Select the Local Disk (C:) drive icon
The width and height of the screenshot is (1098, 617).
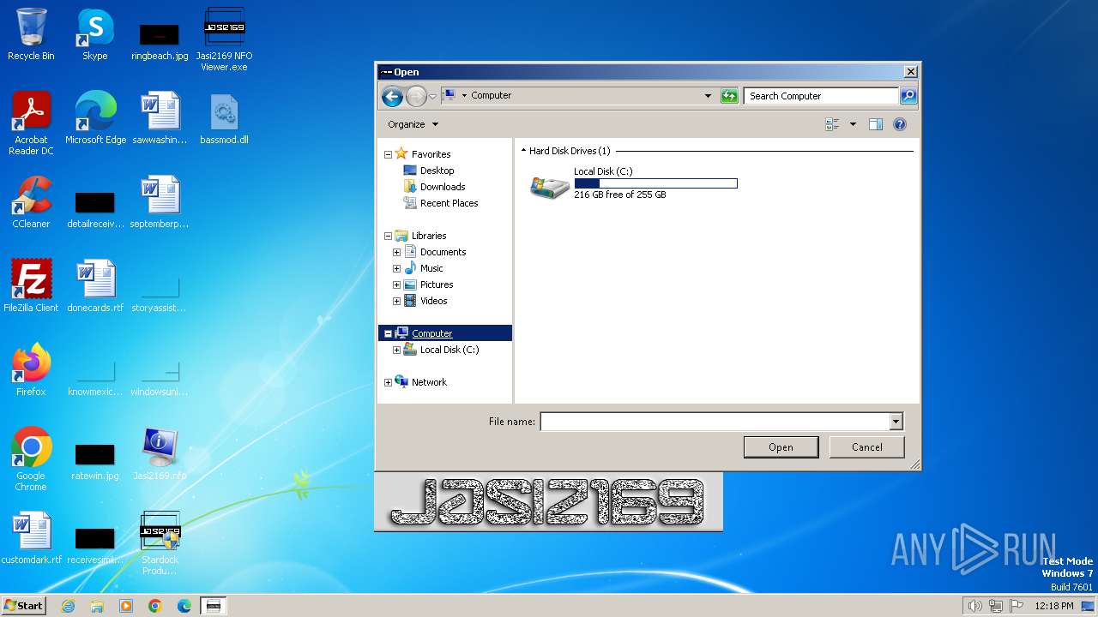tap(550, 186)
